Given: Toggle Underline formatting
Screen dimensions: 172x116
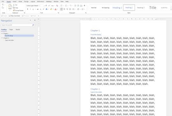Looking at the screenshot, I should (33, 9).
